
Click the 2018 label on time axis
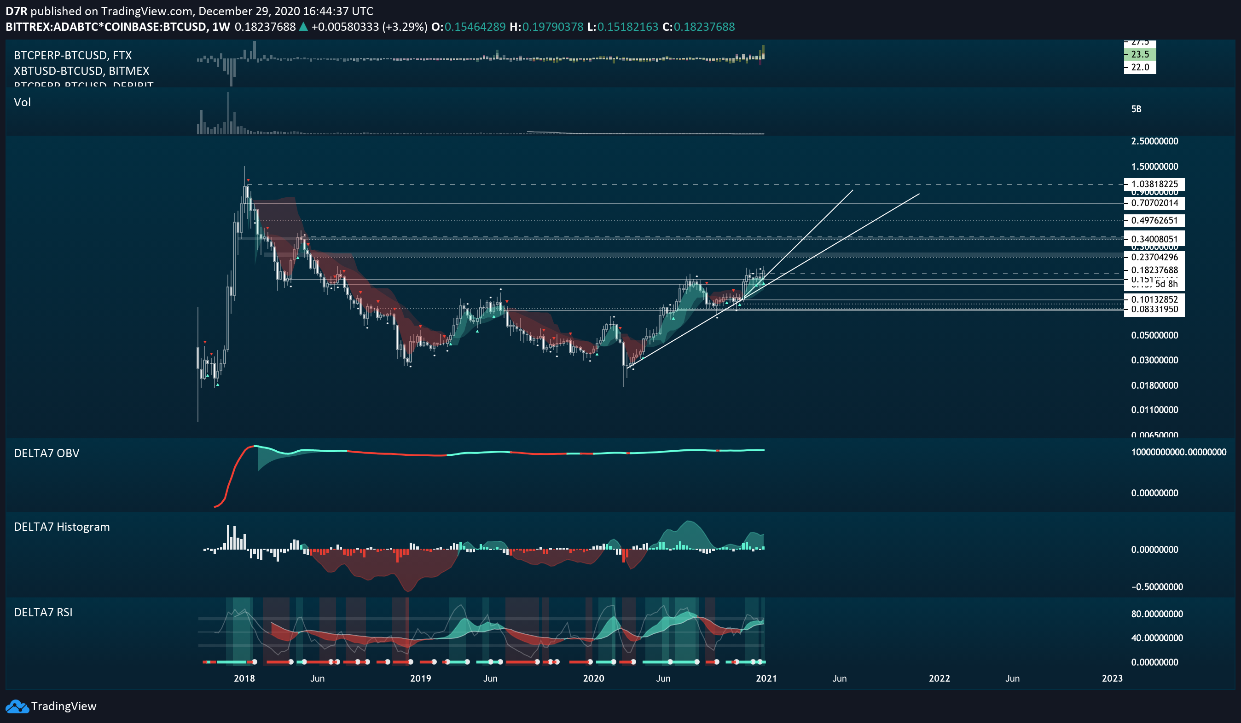pos(244,678)
